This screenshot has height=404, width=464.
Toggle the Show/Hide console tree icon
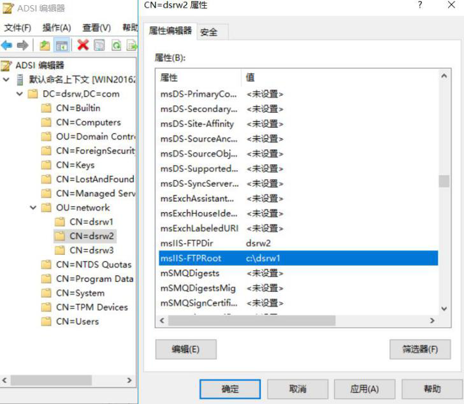[62, 45]
